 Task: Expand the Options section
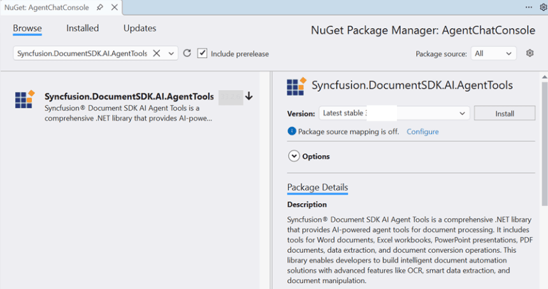click(x=294, y=156)
